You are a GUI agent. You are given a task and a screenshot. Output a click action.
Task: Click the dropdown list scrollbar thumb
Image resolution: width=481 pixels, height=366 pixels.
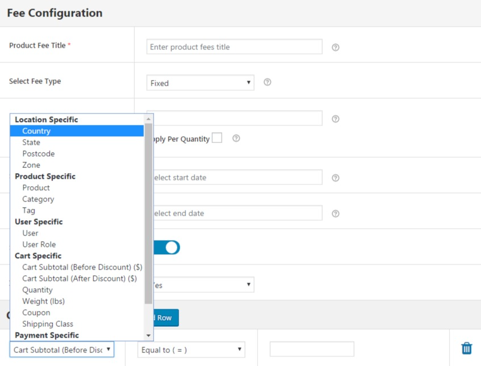pos(148,214)
